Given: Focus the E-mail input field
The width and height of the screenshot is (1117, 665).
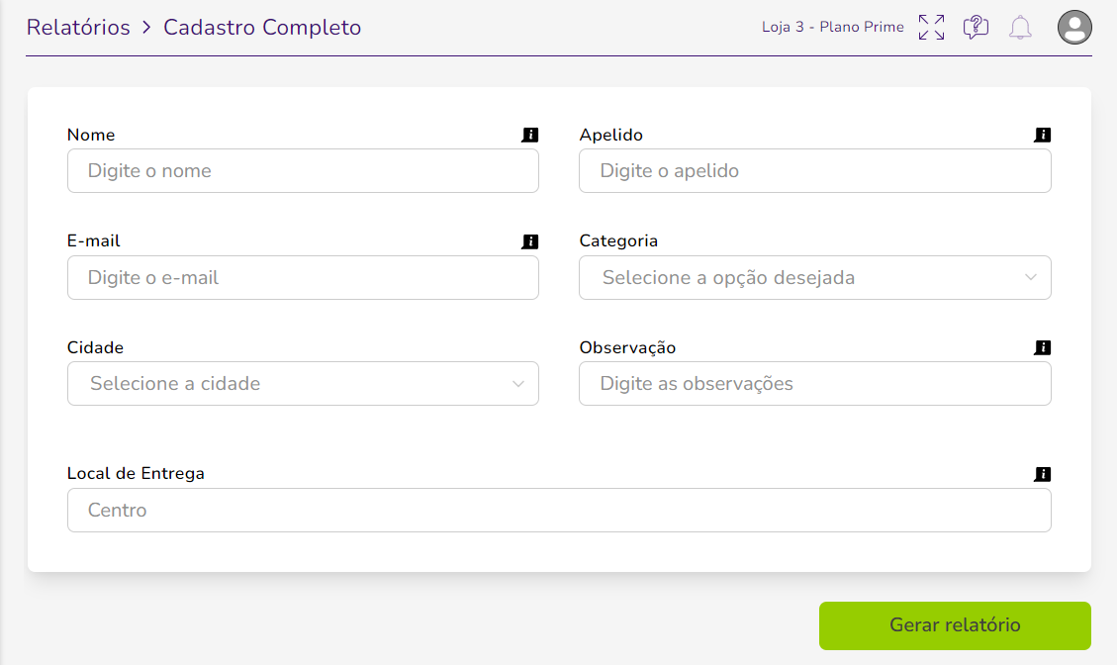Looking at the screenshot, I should click(x=303, y=277).
